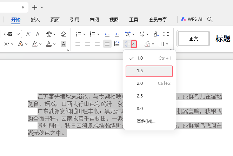Select 正文 style
Image resolution: width=233 pixels, height=156 pixels.
click(x=194, y=39)
